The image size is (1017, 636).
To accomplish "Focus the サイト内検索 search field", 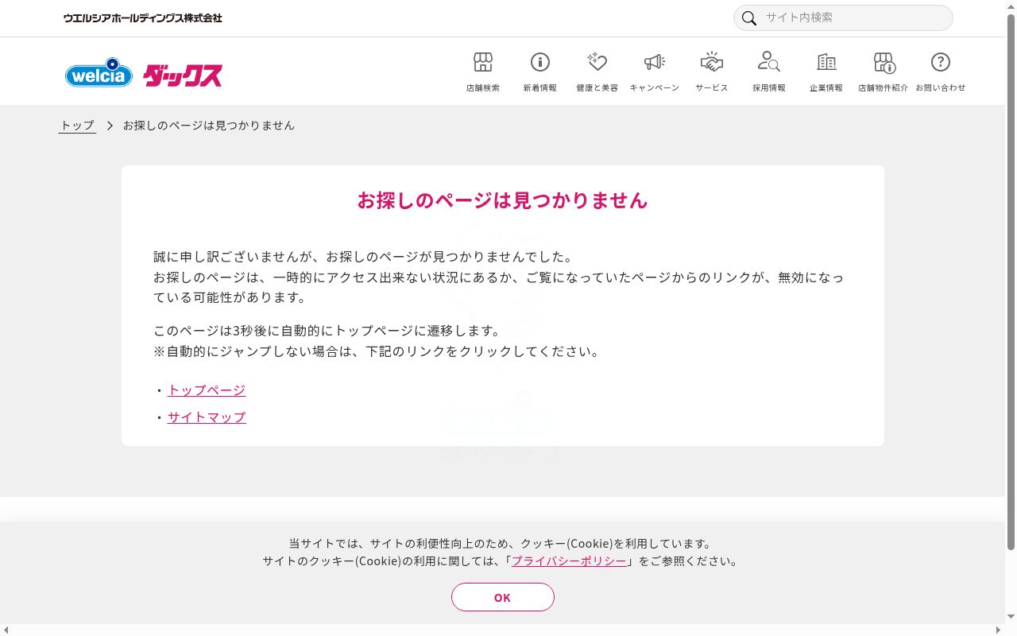I will tap(843, 17).
